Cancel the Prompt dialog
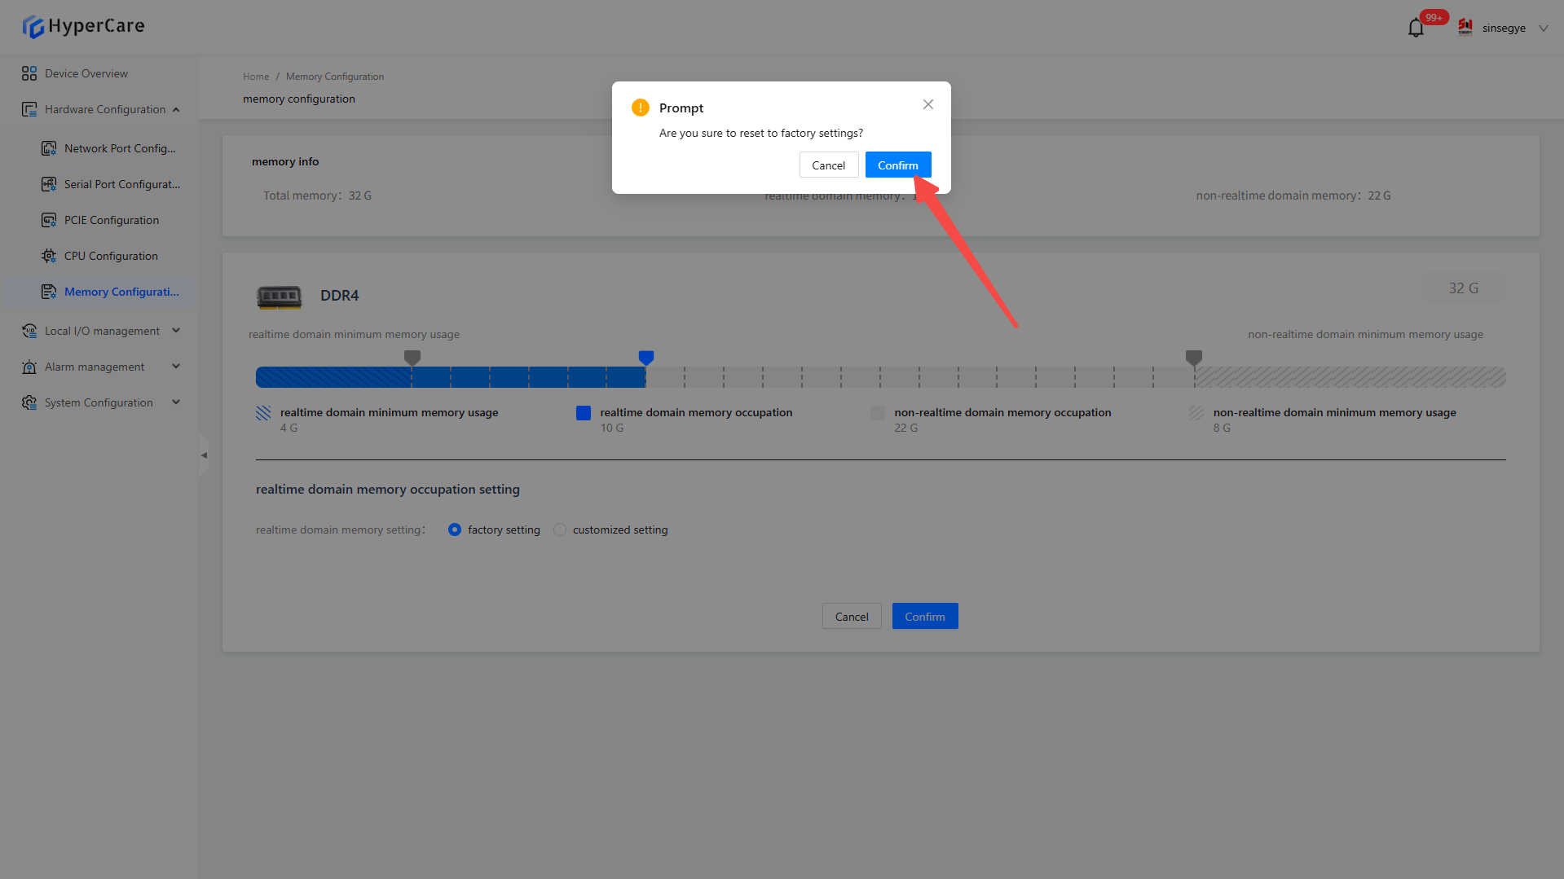The width and height of the screenshot is (1564, 879). 829,165
